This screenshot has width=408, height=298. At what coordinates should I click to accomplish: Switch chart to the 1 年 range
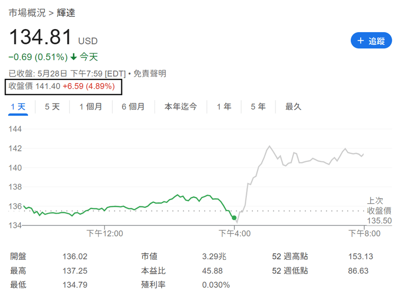coord(224,106)
